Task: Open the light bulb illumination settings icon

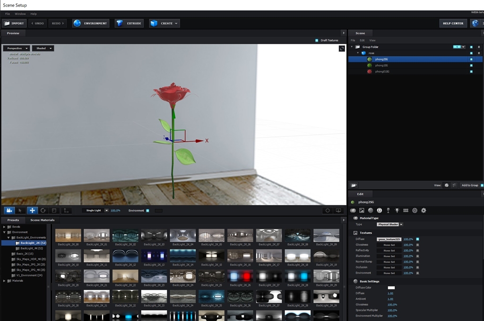Action: point(397,210)
